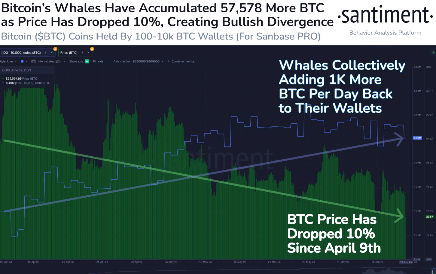Click the circular icon at chart top-right
The width and height of the screenshot is (436, 274).
(433, 52)
